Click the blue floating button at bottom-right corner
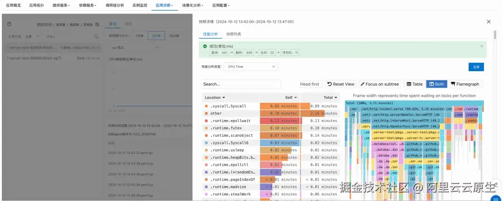The image size is (503, 201). tap(496, 198)
